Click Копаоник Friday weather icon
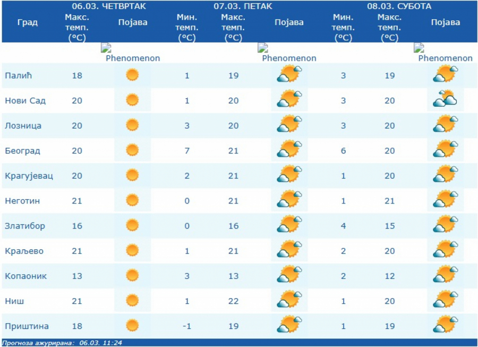The image size is (478, 347). (x=289, y=275)
